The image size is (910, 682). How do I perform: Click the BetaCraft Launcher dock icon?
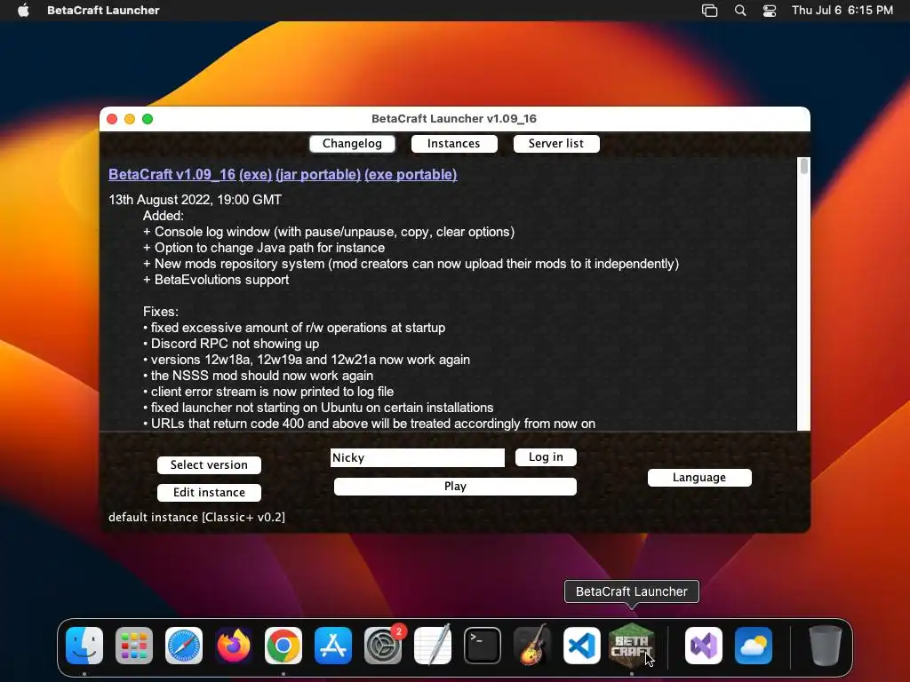point(632,646)
